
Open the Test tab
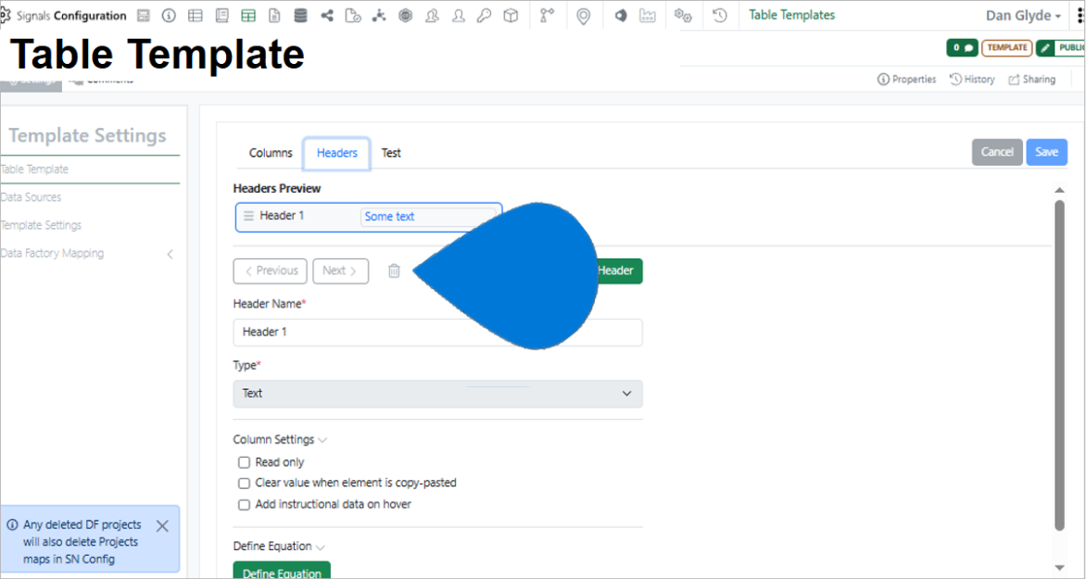pyautogui.click(x=391, y=153)
